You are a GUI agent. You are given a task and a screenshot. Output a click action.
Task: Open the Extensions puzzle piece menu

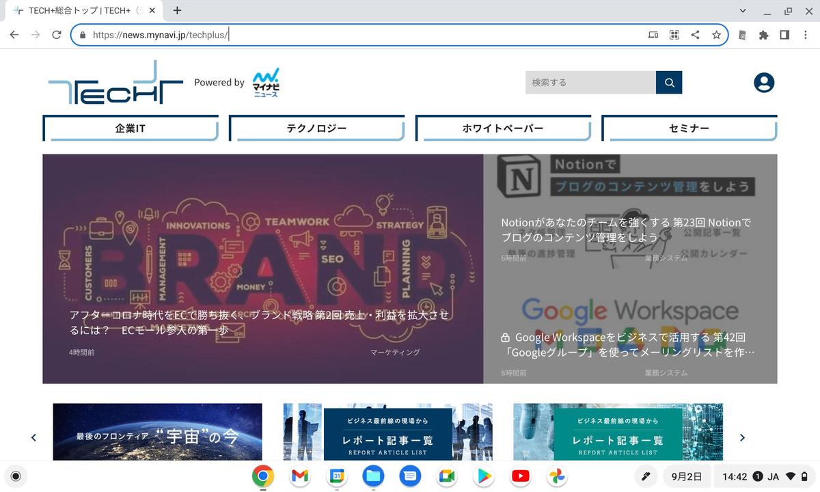(x=763, y=35)
